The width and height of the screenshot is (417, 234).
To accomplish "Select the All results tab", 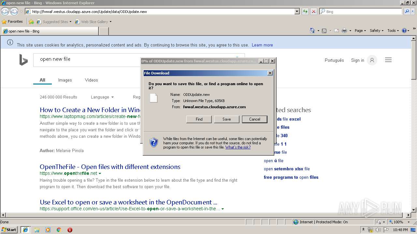I will click(x=42, y=80).
